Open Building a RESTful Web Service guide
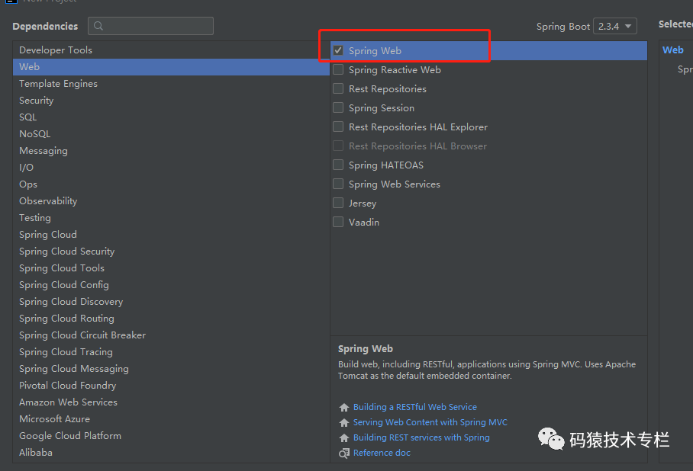 pos(415,407)
